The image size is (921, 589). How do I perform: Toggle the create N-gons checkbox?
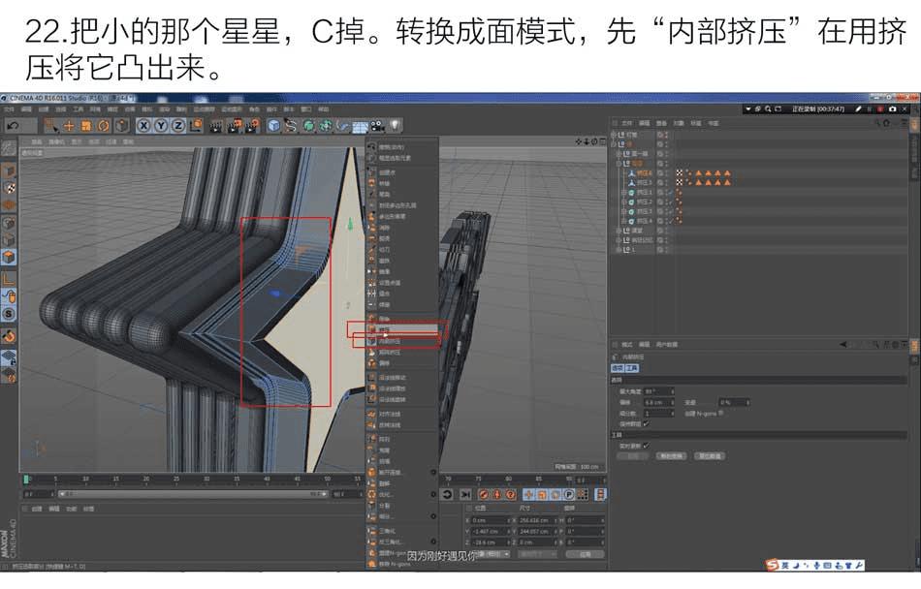(721, 413)
